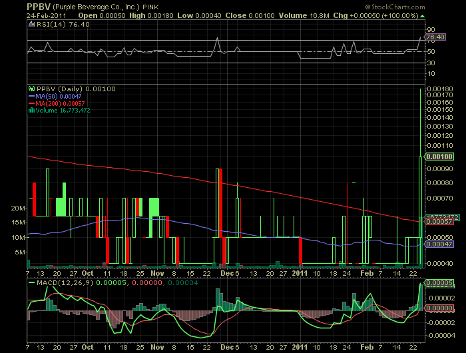Screen dimensions: 466x353
Task: Click the Volume 16.8M header value
Action: coord(304,16)
